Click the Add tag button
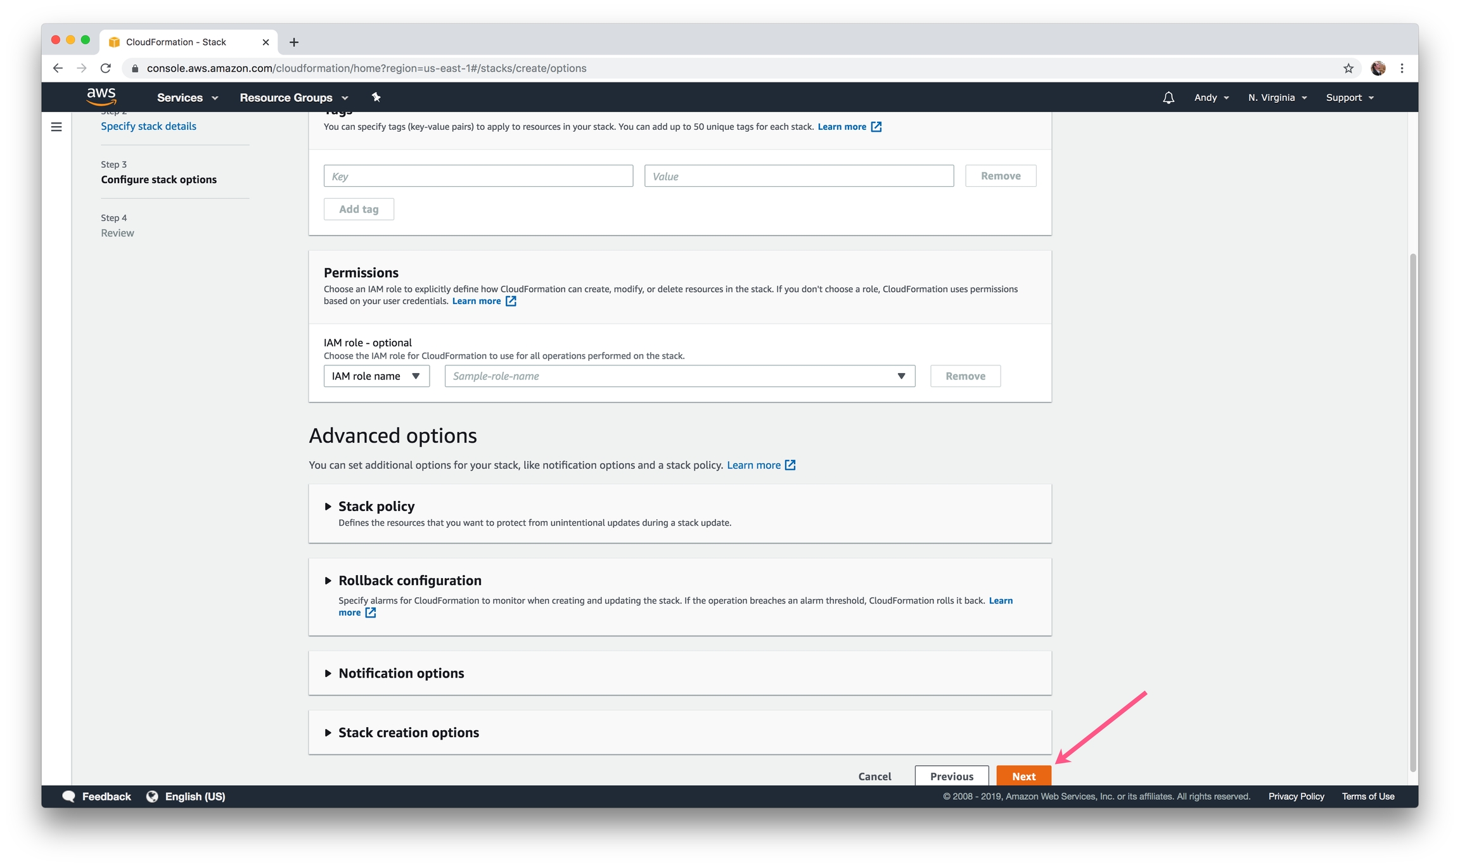 point(359,209)
